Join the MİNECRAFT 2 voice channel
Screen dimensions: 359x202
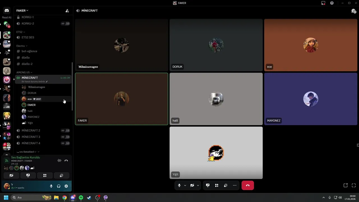click(43, 130)
